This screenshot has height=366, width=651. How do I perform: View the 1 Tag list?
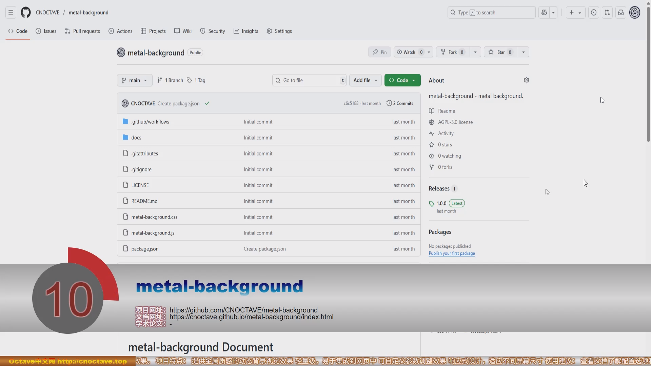pos(196,80)
